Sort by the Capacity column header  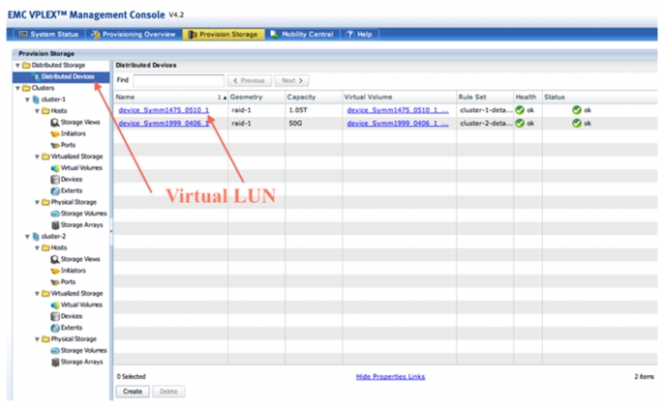click(x=301, y=97)
